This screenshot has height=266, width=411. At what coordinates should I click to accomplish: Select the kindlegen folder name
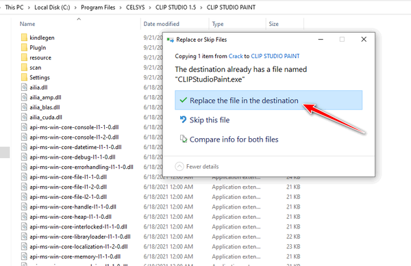pos(42,38)
